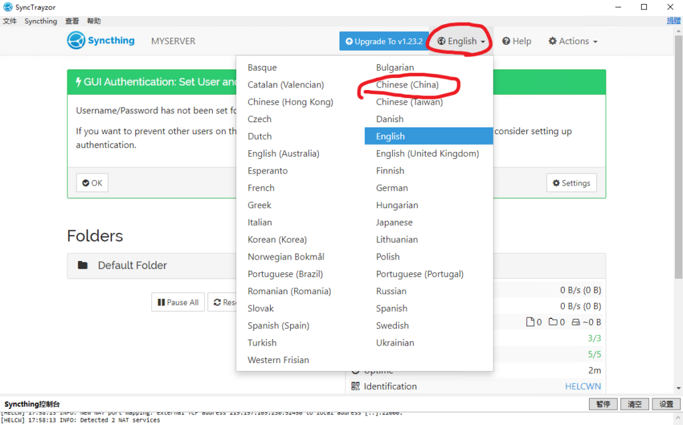Open the 帮助 menu
Screen dimensions: 683x425
(93, 21)
